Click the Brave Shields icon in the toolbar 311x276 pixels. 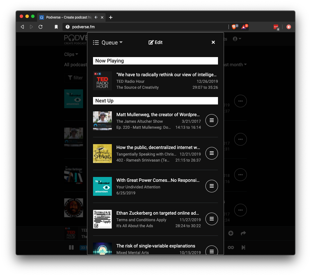233,27
